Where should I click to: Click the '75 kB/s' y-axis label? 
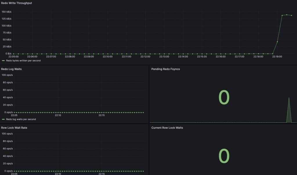7,33
